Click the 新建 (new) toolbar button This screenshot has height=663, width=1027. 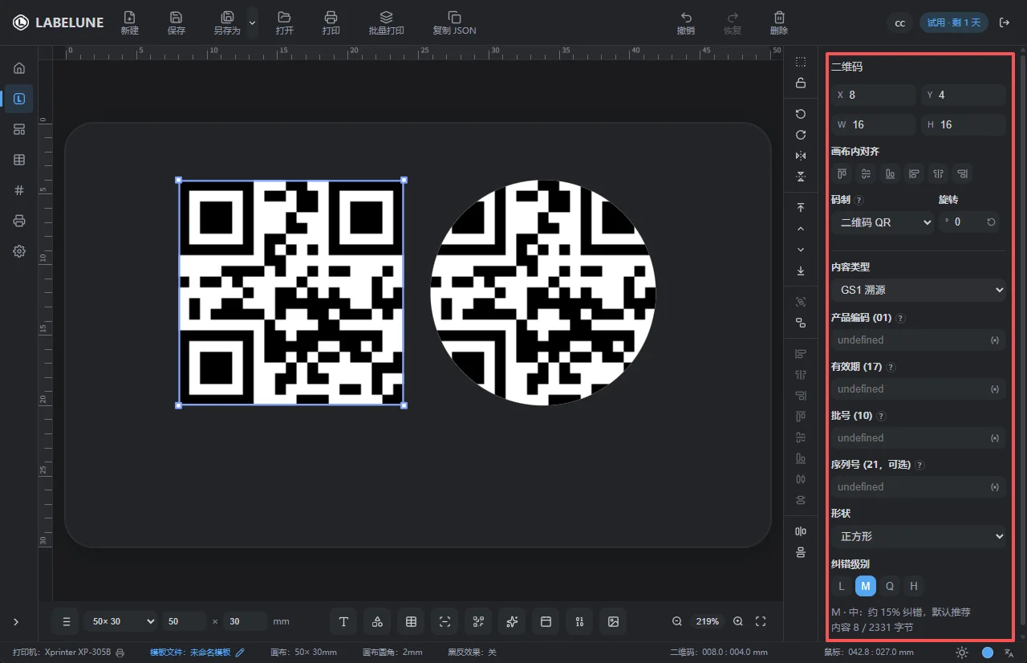coord(129,22)
